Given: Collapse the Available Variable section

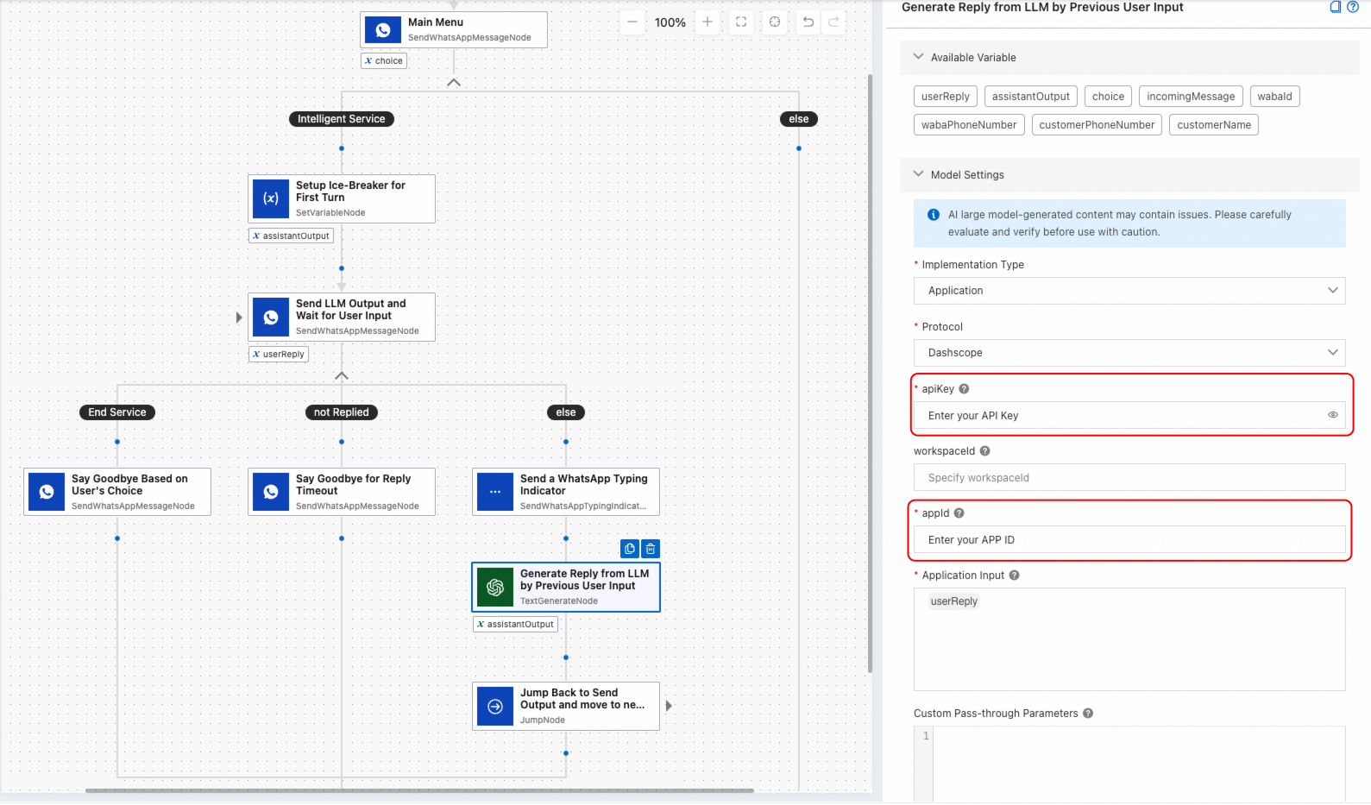Looking at the screenshot, I should [918, 57].
